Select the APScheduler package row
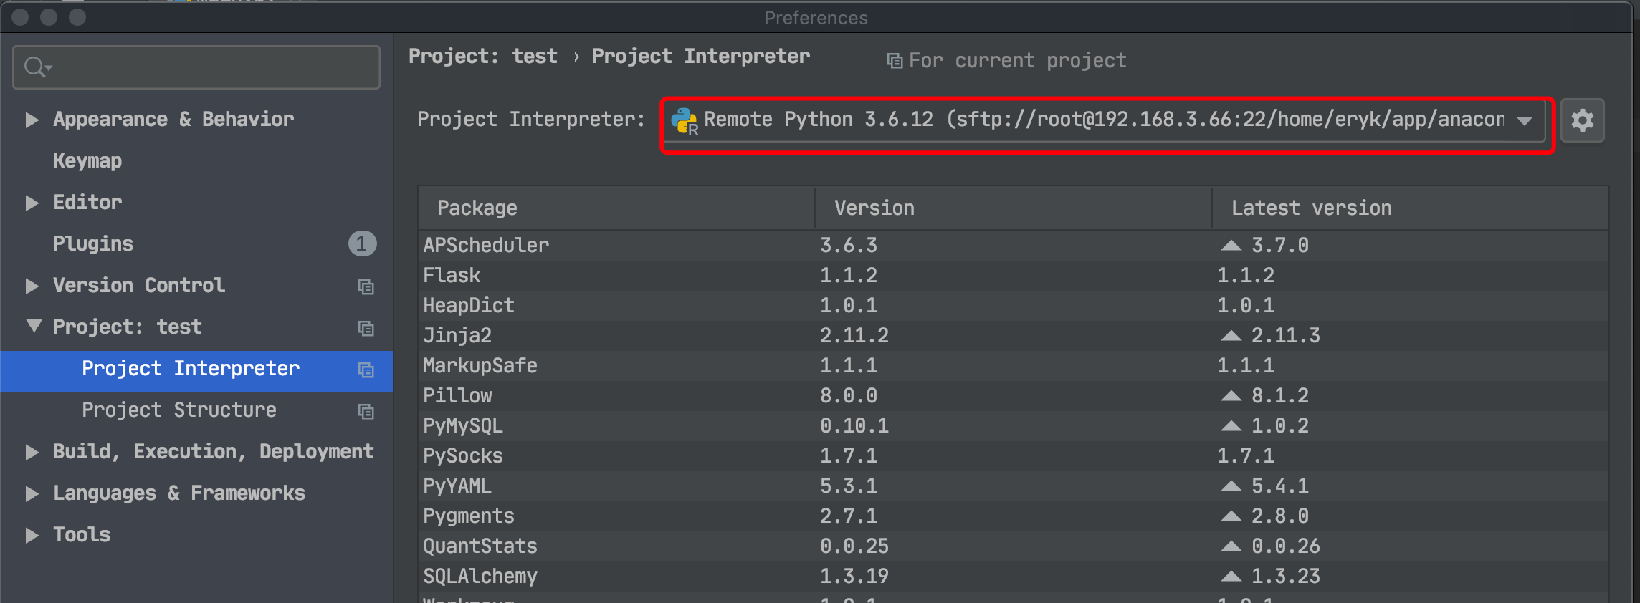The height and width of the screenshot is (603, 1640). point(1014,246)
